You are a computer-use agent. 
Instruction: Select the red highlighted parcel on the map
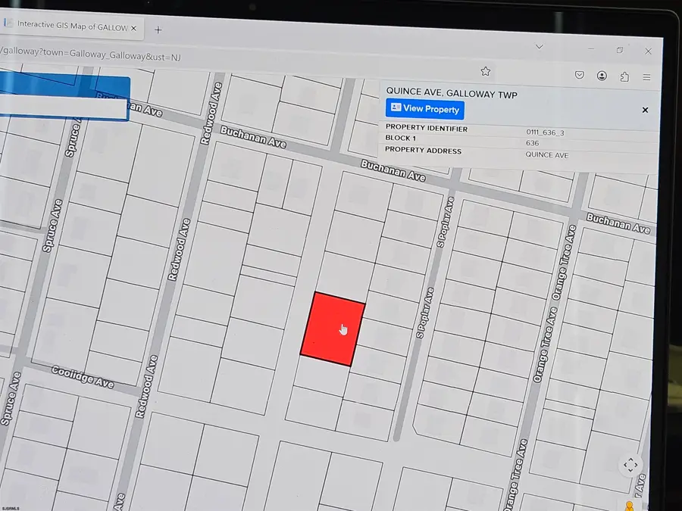(x=333, y=329)
